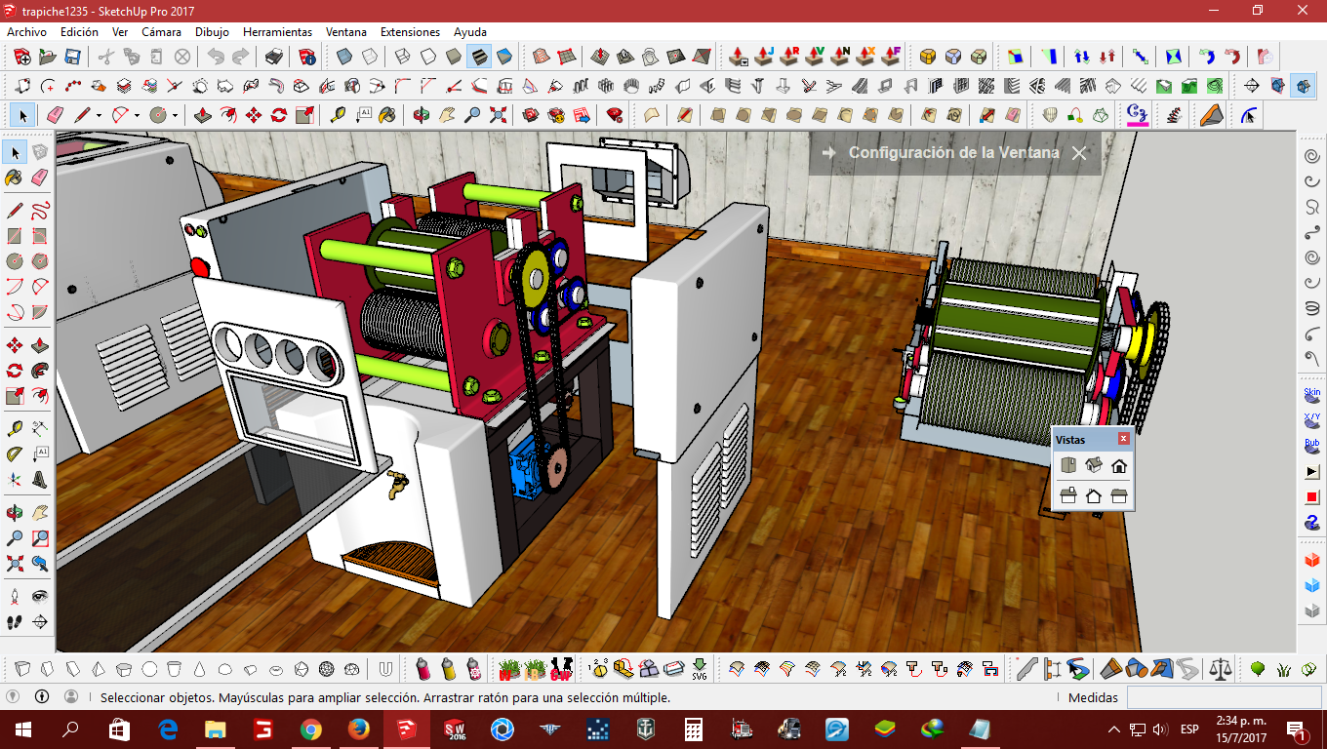
Task: Open Model Info from the toolbar
Action: point(306,57)
